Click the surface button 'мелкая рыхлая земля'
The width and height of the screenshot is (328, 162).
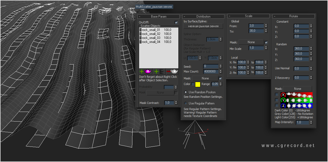click(x=203, y=26)
